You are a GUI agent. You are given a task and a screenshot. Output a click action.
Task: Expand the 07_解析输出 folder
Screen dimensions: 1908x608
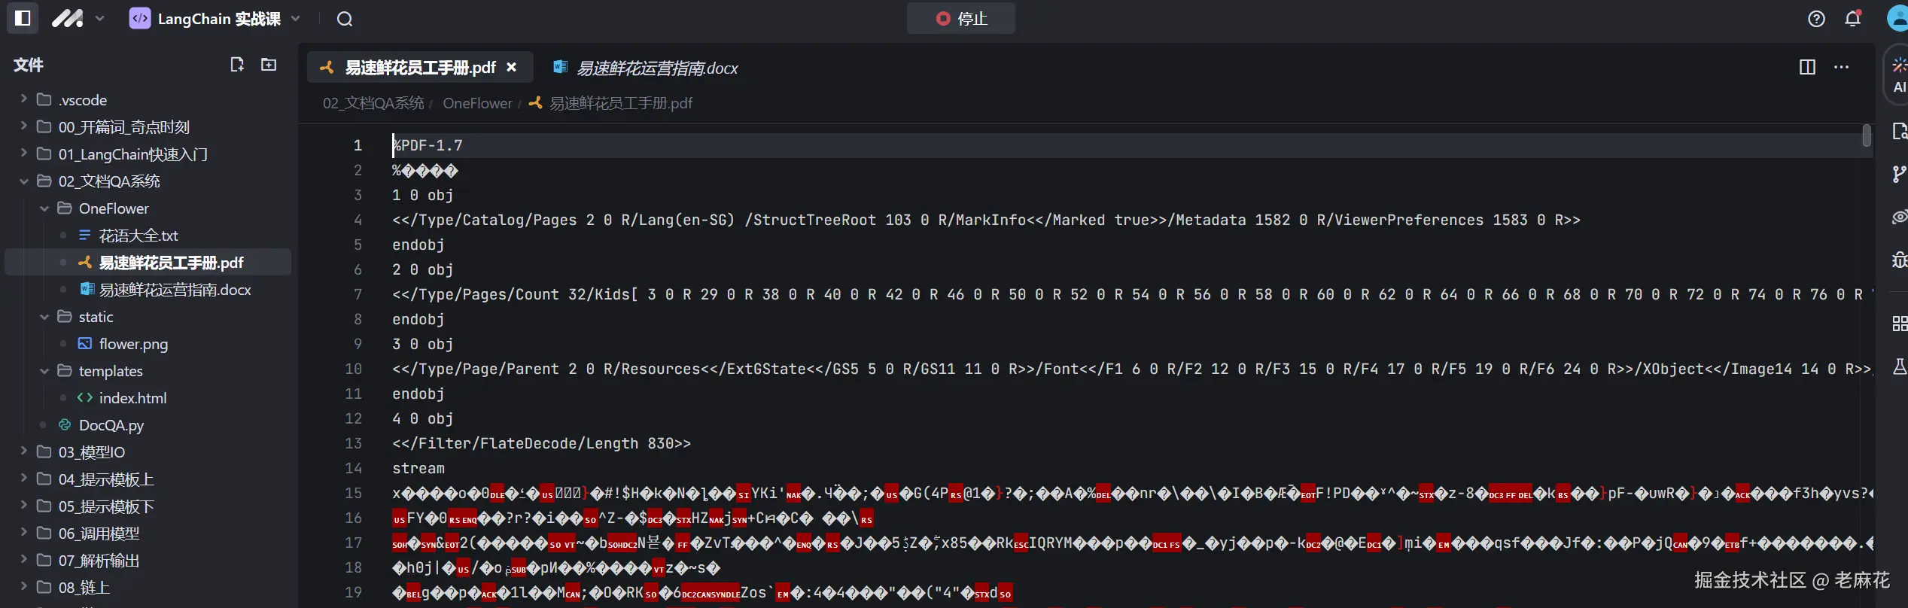tap(24, 560)
